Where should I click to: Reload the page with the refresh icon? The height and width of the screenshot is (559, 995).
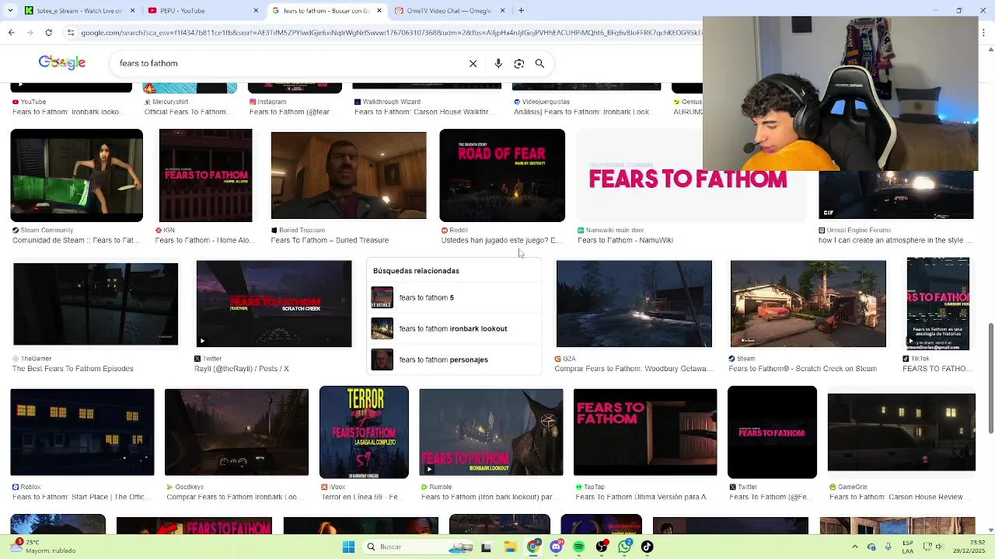click(x=48, y=33)
